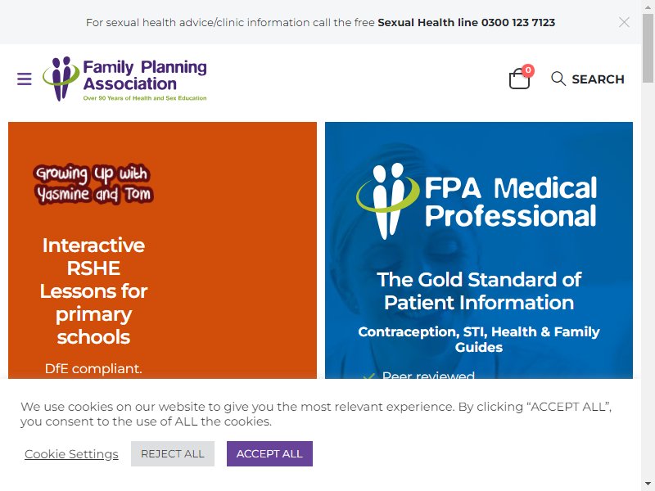The height and width of the screenshot is (491, 655).
Task: Open the shopping bag cart
Action: 519,79
